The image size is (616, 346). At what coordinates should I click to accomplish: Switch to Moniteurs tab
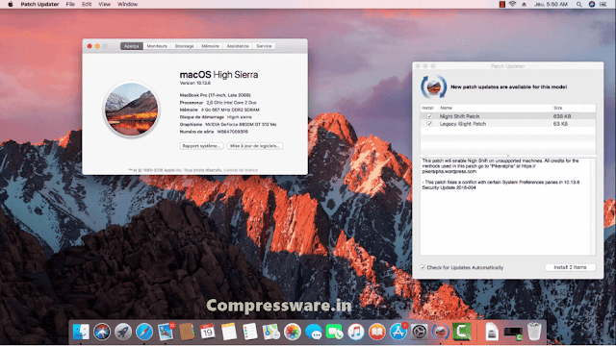157,46
